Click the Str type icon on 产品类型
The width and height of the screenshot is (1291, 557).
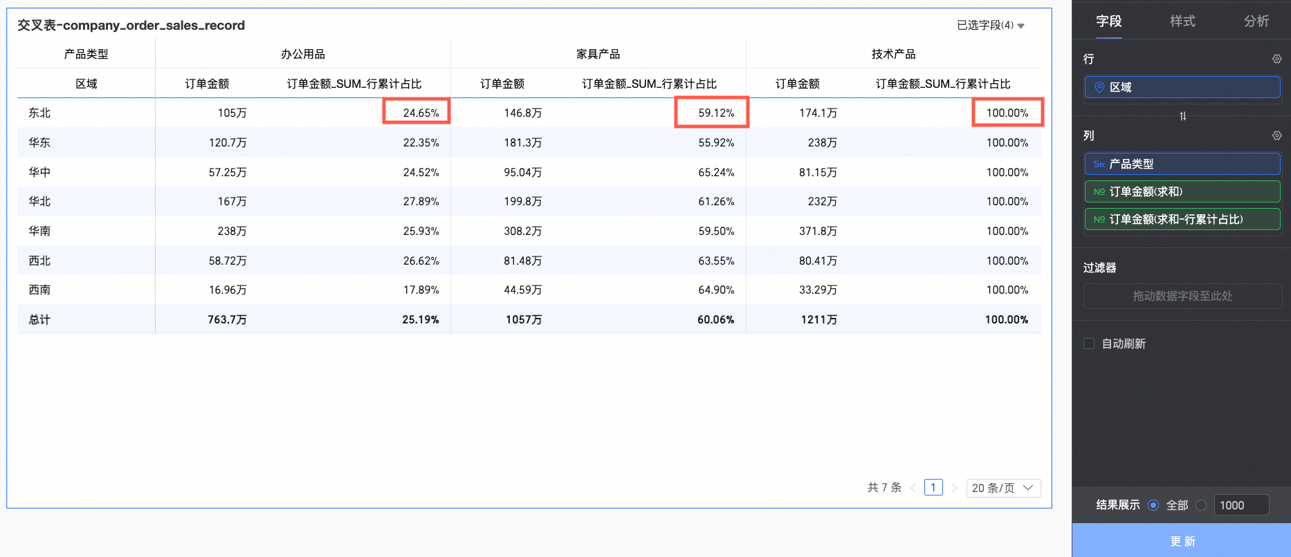point(1099,164)
